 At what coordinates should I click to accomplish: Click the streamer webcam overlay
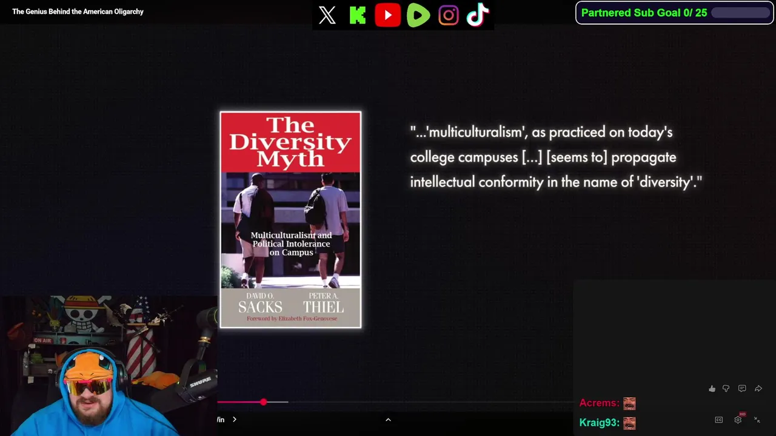coord(109,366)
